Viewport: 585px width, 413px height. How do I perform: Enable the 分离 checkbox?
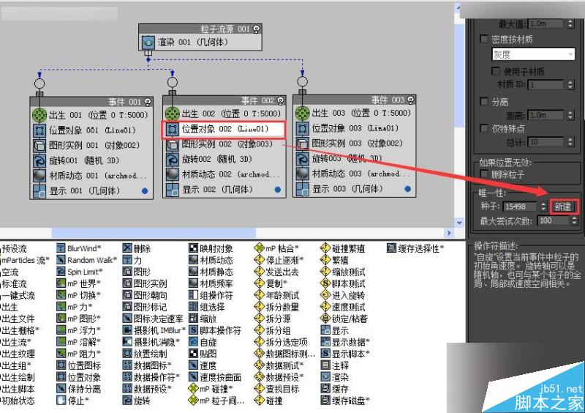point(484,101)
